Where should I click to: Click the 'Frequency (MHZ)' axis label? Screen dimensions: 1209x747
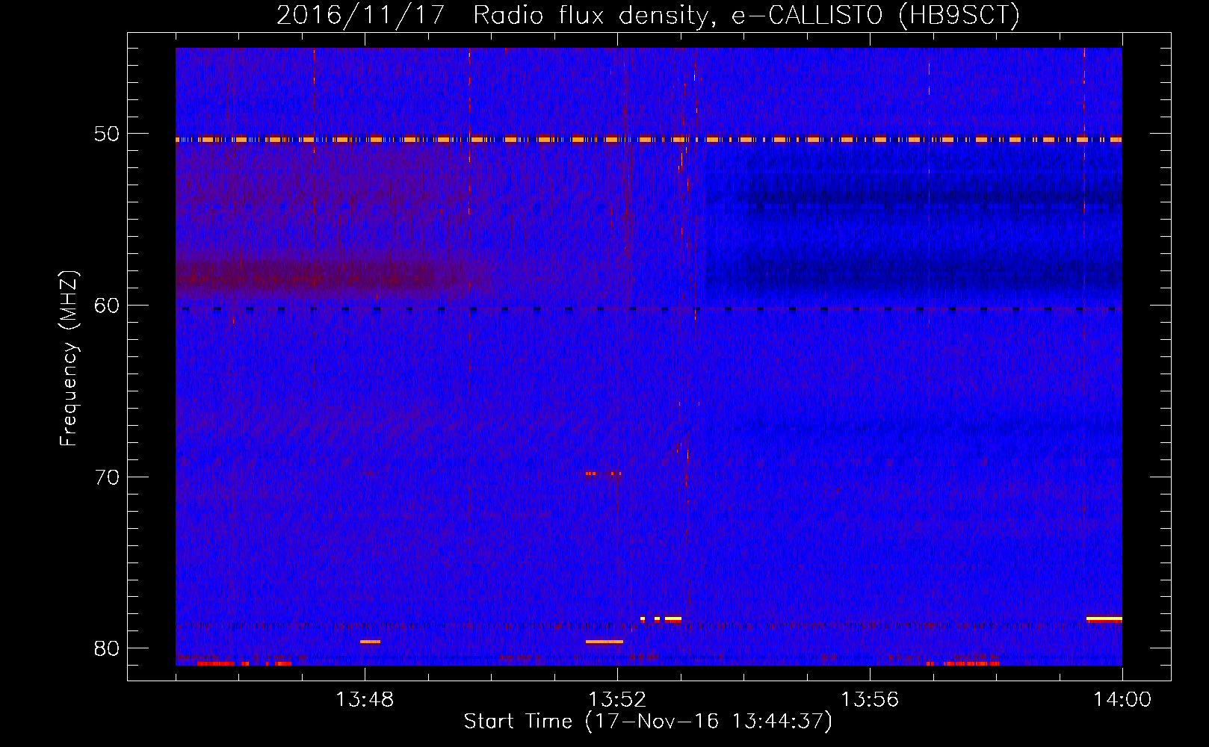click(x=69, y=359)
